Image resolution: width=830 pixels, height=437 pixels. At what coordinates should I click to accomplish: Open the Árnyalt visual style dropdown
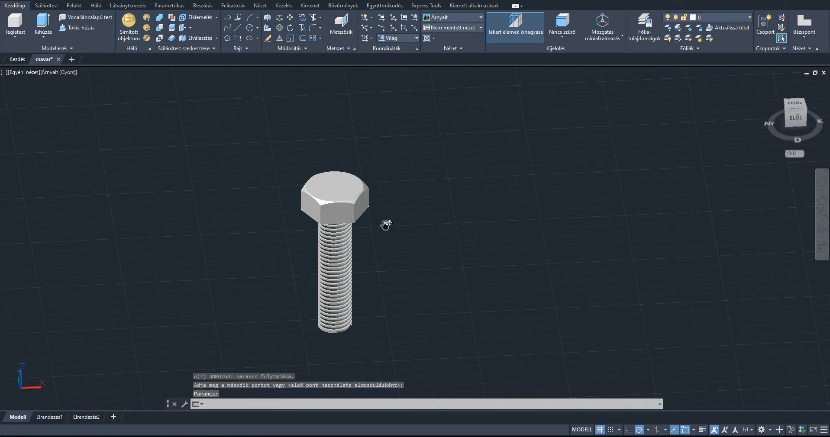tap(453, 17)
